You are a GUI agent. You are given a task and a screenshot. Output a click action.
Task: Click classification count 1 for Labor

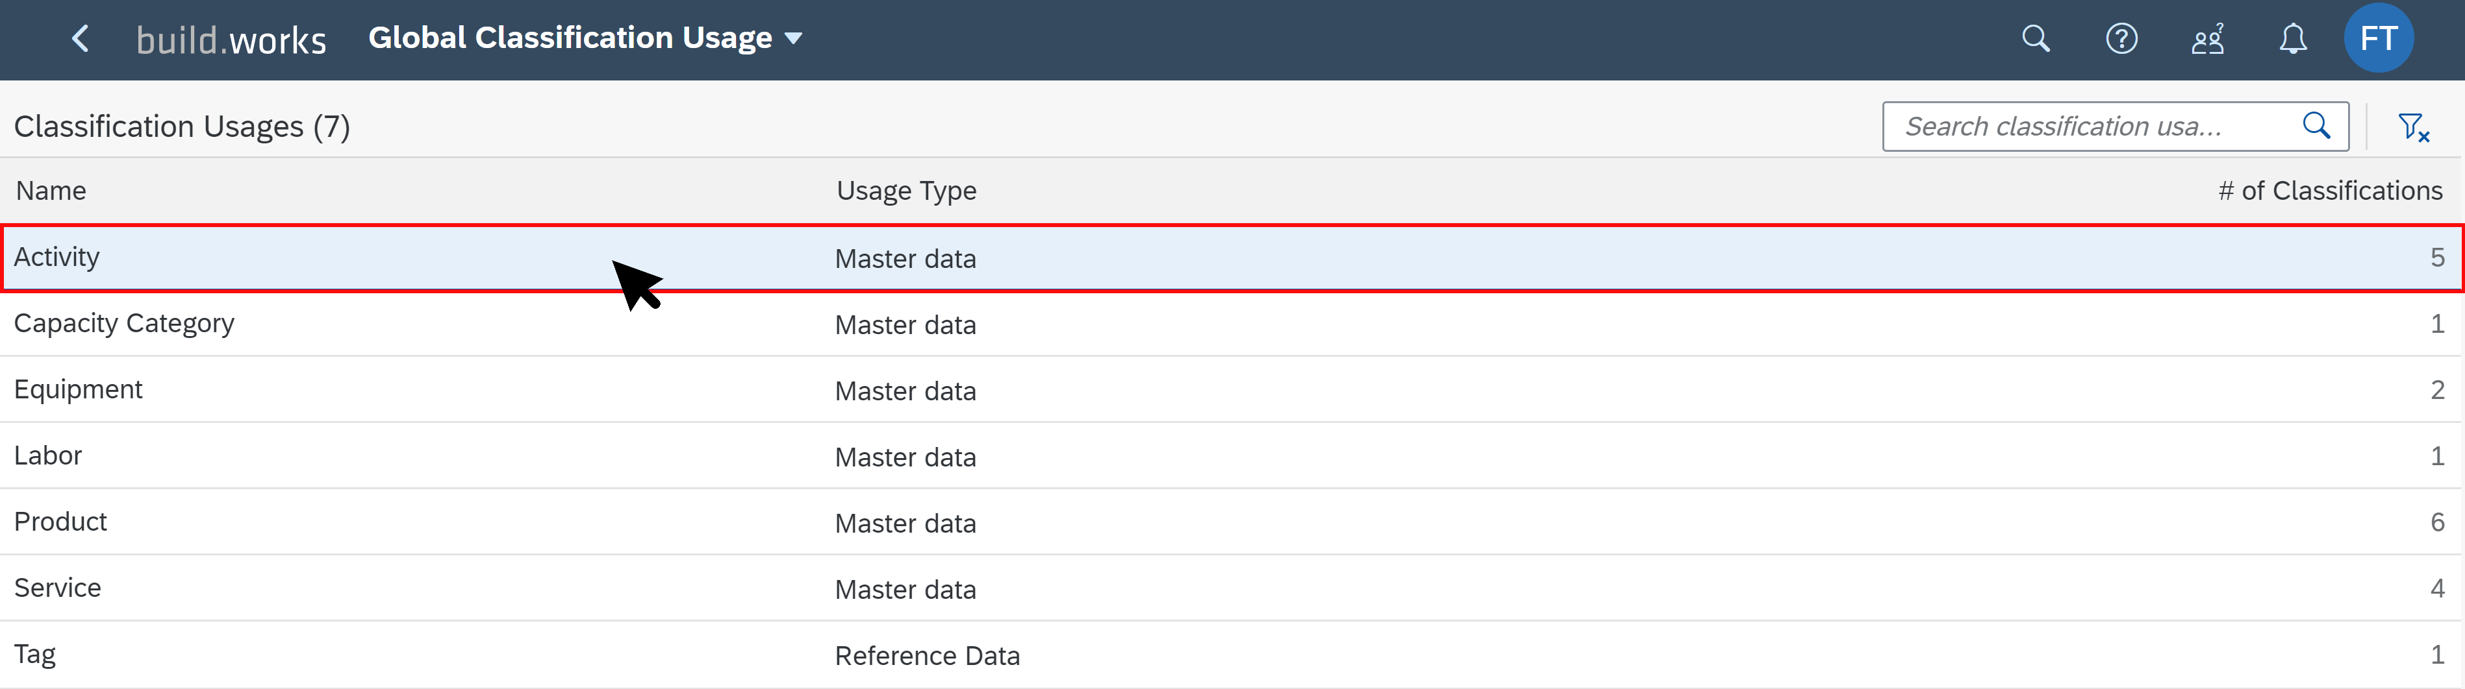point(2437,456)
